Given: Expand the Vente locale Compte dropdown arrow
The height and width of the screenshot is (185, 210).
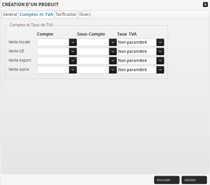Looking at the screenshot, I should (x=73, y=42).
